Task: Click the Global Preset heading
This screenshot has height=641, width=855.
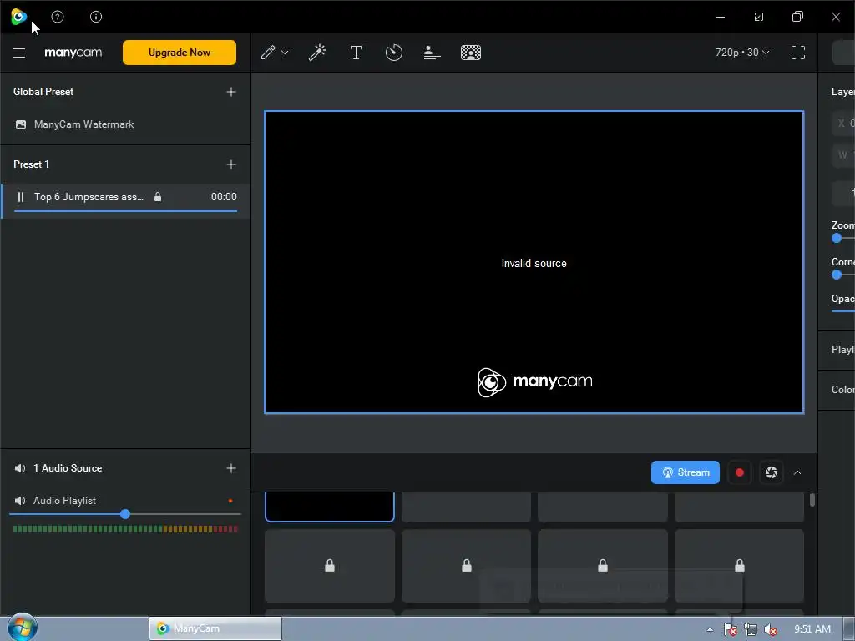Action: (43, 92)
